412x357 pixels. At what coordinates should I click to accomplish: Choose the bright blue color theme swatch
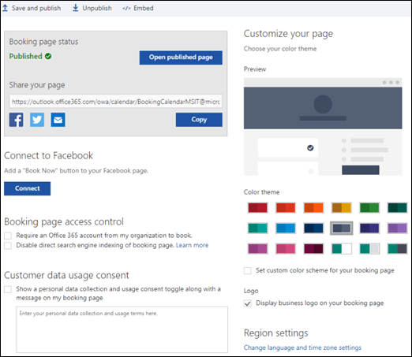(286, 228)
